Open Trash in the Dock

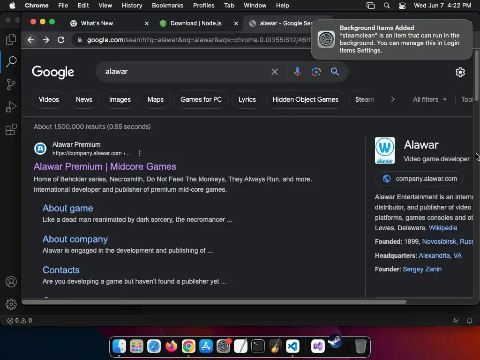[360, 346]
